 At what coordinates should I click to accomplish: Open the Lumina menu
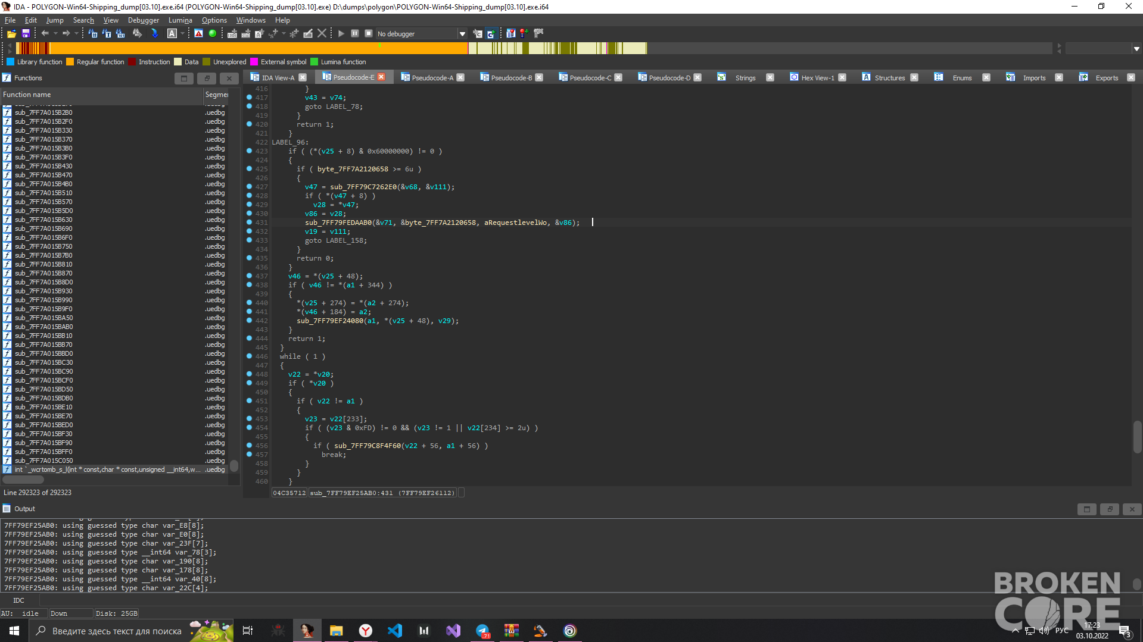[x=180, y=20]
